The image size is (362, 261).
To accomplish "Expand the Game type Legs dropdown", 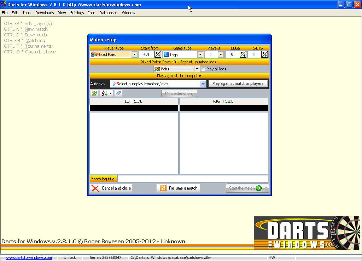I will pyautogui.click(x=200, y=54).
